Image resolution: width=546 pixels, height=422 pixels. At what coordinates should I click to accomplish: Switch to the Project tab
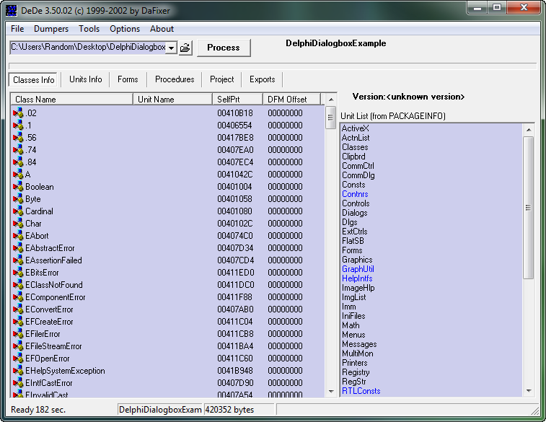[222, 79]
